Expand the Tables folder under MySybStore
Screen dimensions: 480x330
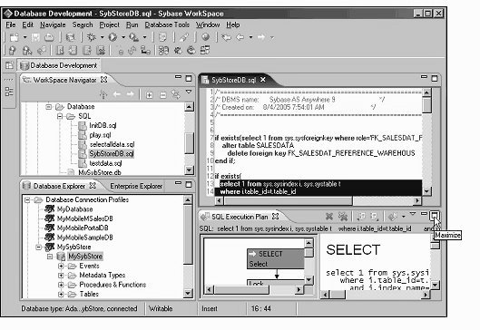click(x=61, y=295)
